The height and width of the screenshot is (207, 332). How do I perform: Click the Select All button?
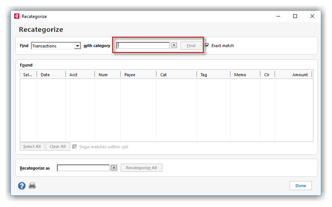tap(32, 146)
